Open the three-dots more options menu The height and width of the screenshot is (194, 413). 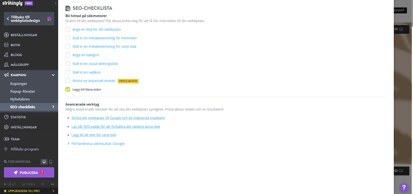[53, 184]
